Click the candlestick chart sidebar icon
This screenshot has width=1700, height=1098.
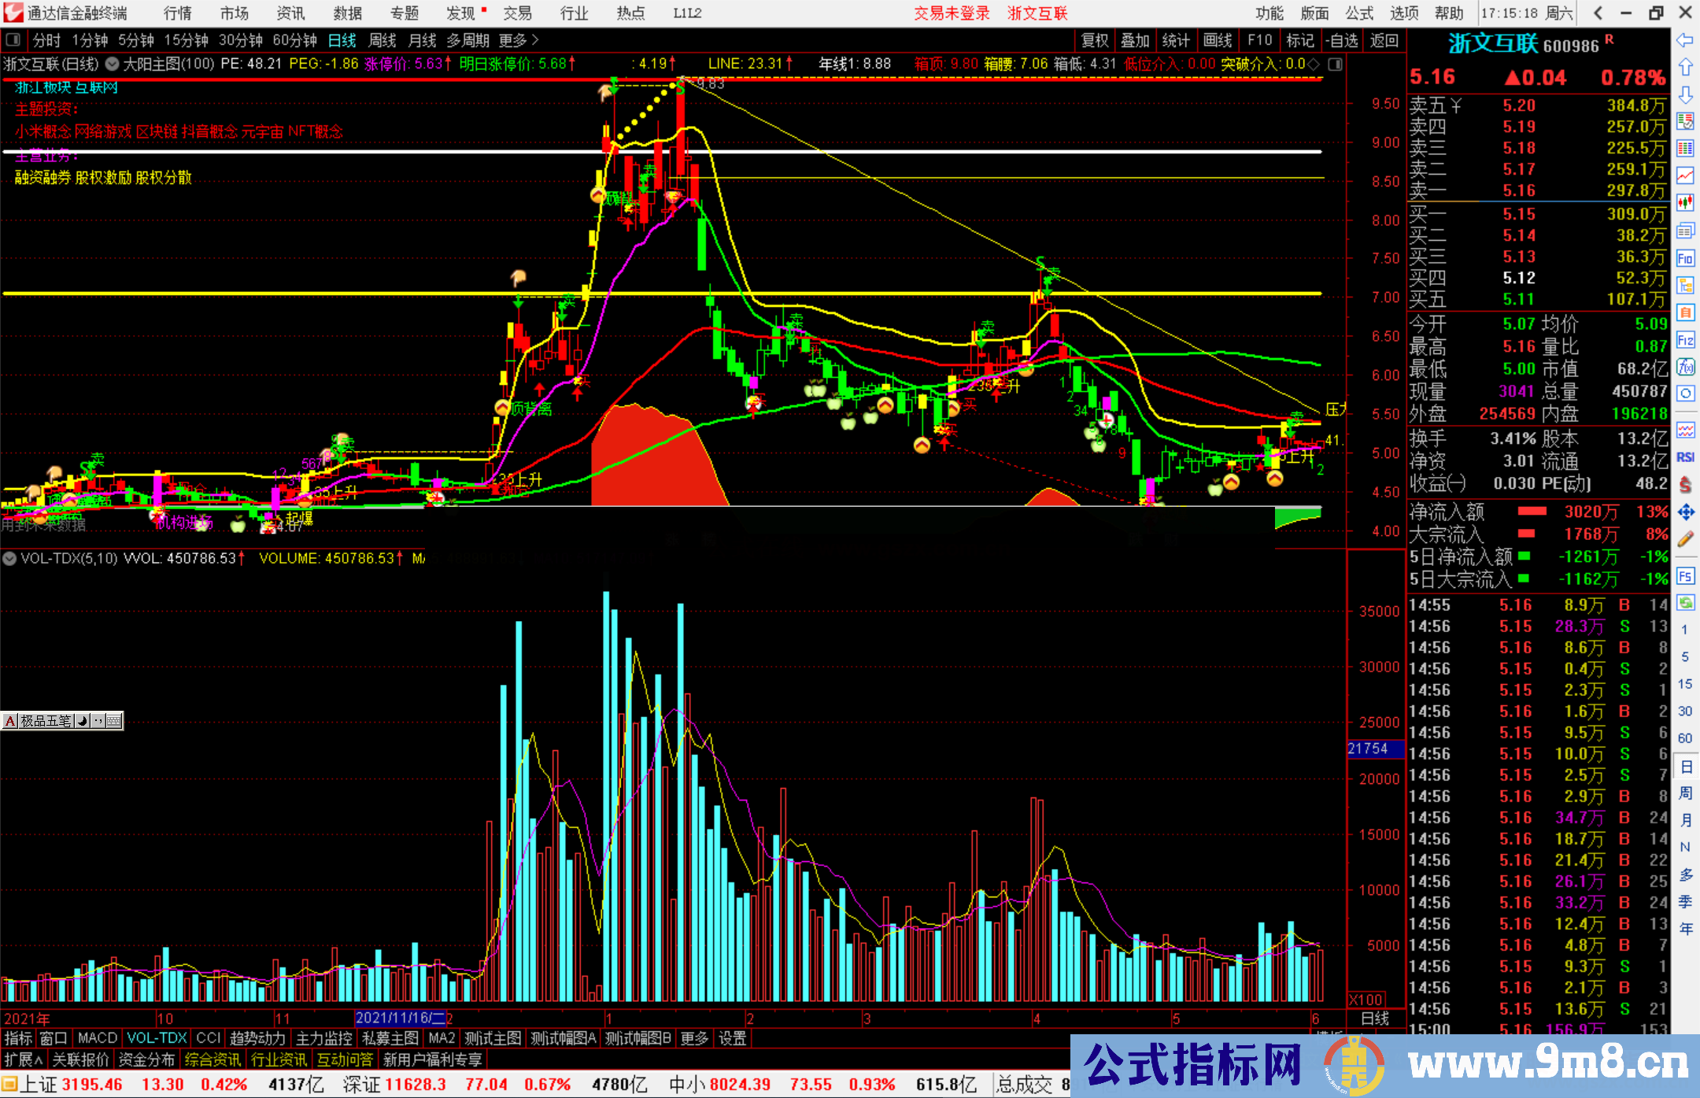pos(1685,203)
